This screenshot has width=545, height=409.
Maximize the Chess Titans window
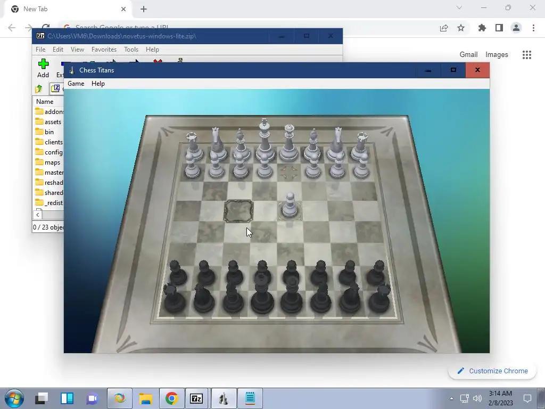[453, 70]
